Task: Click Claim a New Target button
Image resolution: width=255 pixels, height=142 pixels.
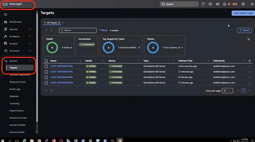Action: pos(243,13)
